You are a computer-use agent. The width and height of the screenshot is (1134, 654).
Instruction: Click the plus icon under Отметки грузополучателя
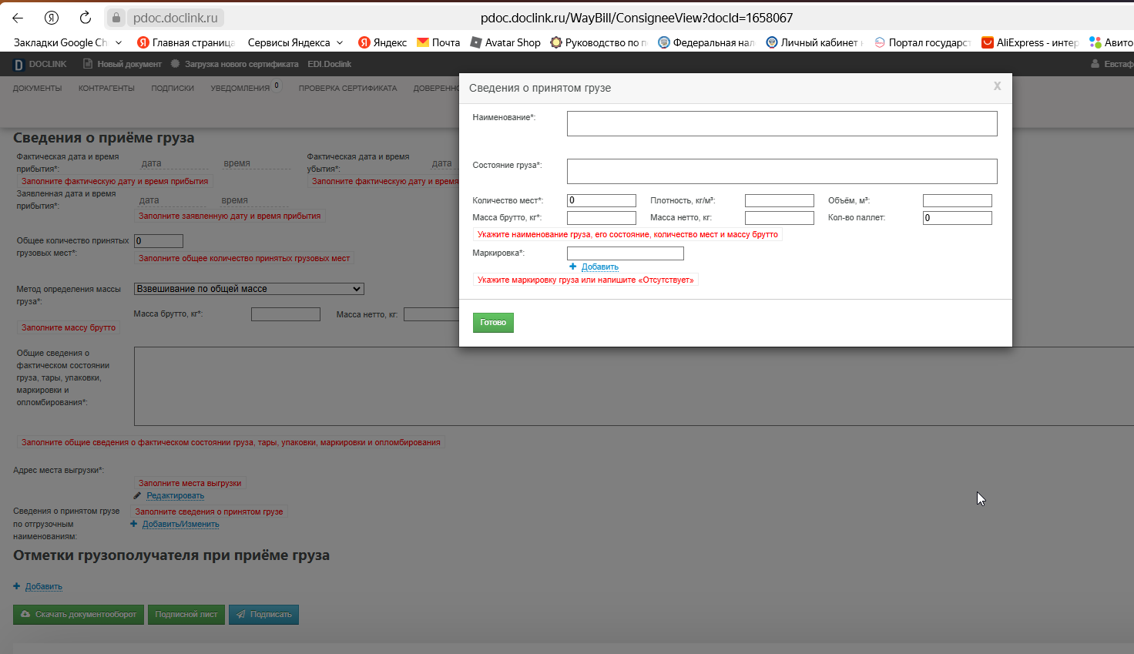(17, 586)
